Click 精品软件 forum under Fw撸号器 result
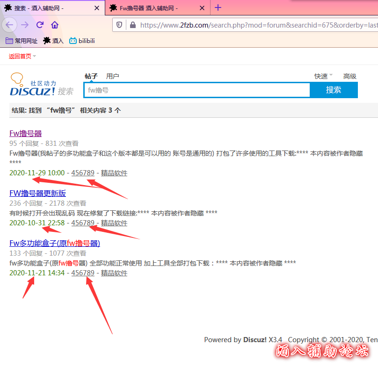 [114, 173]
